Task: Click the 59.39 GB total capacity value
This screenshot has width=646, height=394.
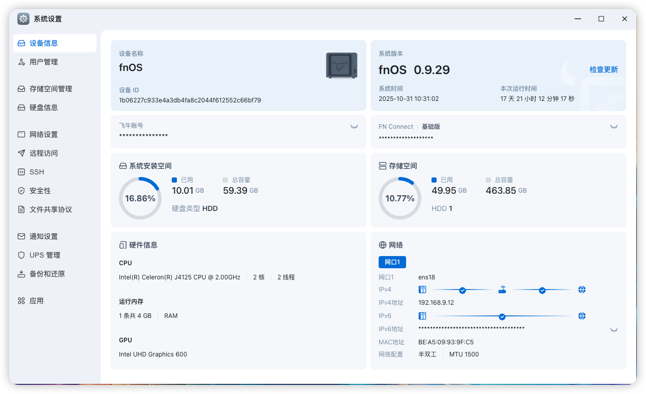Action: 240,191
